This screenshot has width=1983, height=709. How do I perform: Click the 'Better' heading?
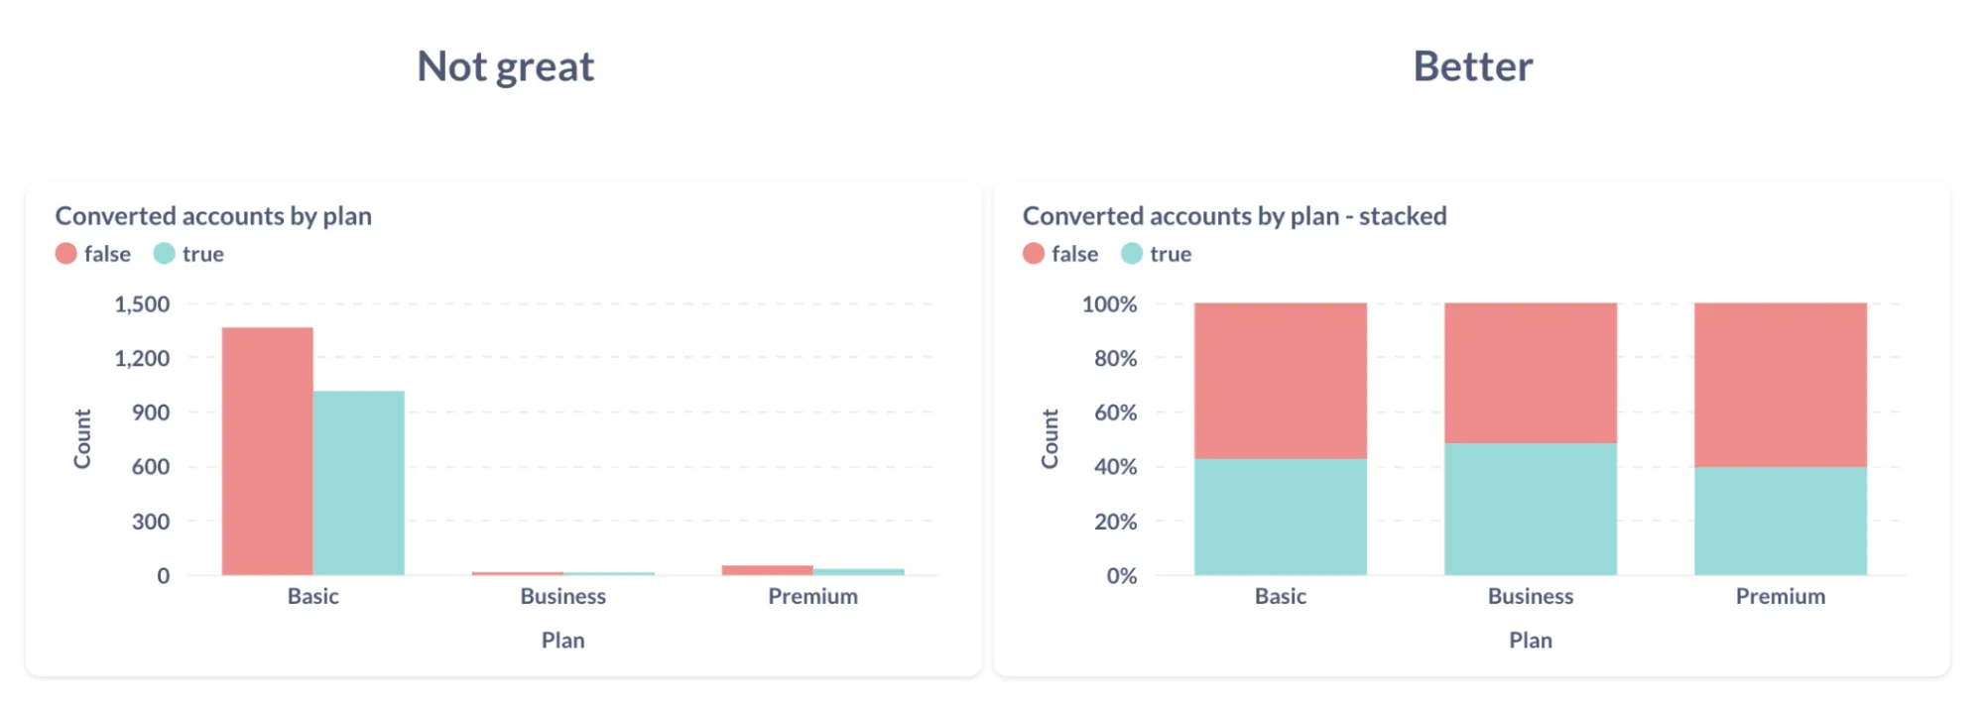pyautogui.click(x=1472, y=66)
